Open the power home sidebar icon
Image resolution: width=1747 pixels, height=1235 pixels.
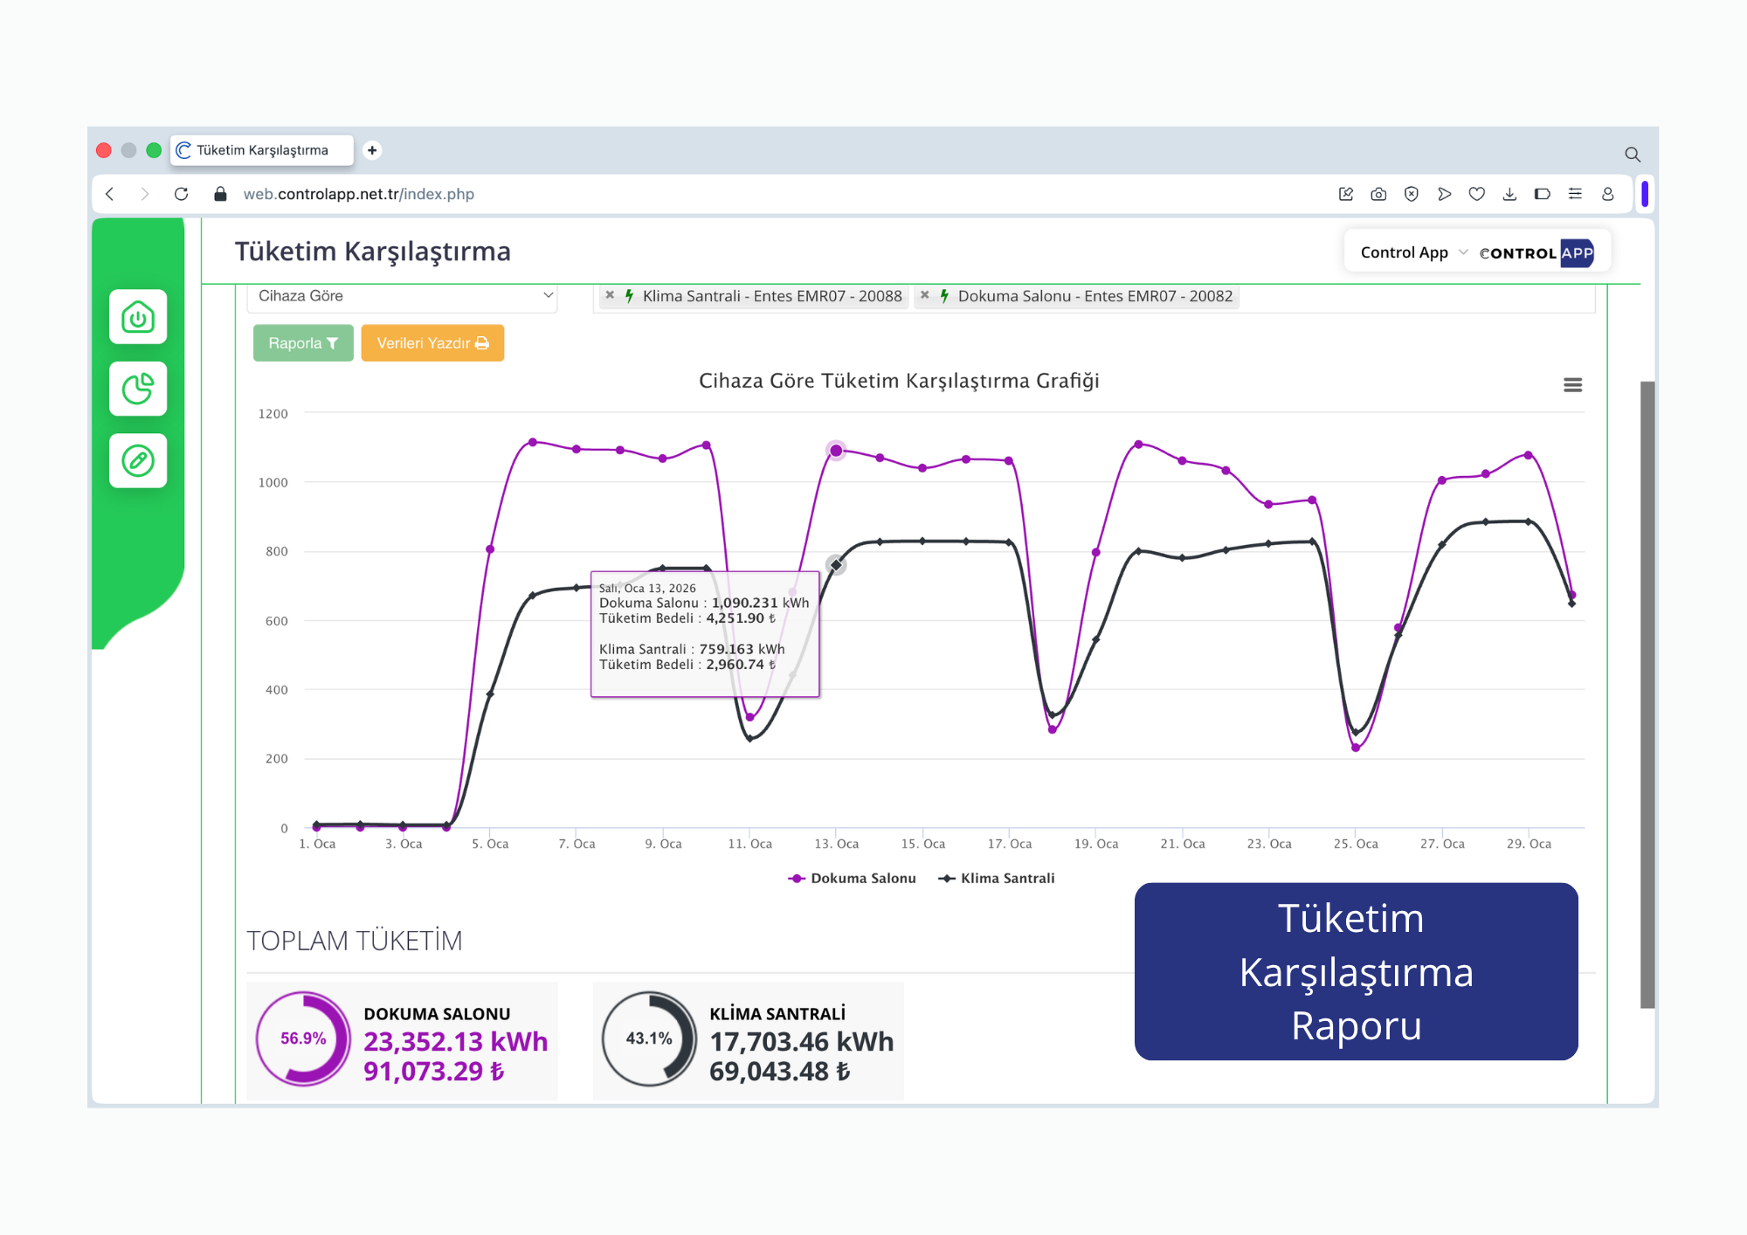coord(138,316)
